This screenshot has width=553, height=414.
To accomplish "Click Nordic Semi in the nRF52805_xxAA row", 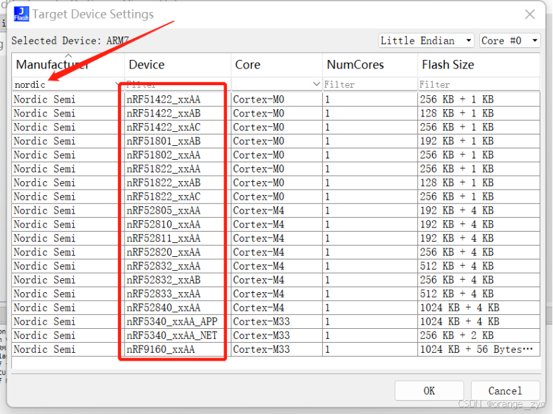I will click(45, 210).
